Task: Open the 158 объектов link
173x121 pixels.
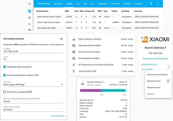Action: pos(162,59)
